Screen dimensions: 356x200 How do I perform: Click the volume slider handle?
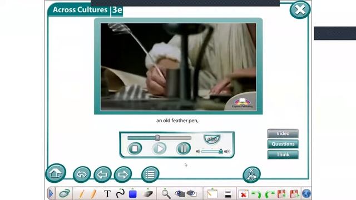221,151
